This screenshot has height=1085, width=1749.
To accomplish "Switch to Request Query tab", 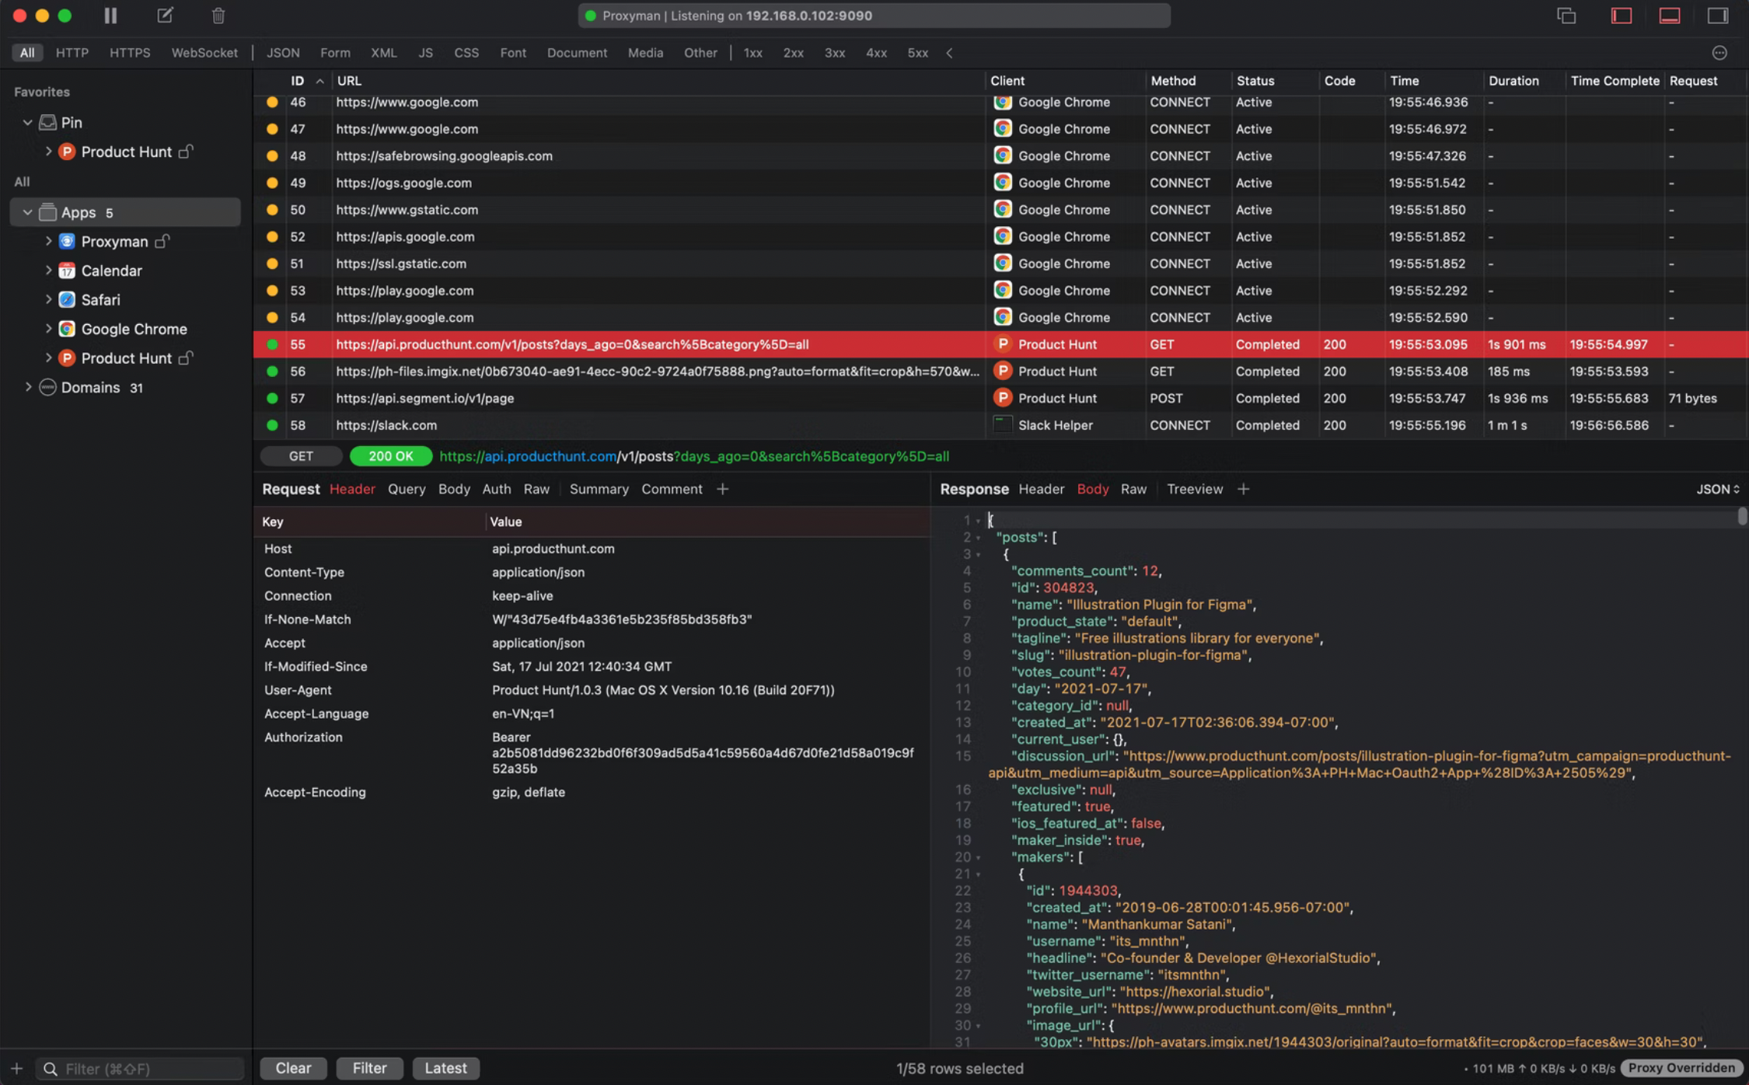I will [x=407, y=489].
